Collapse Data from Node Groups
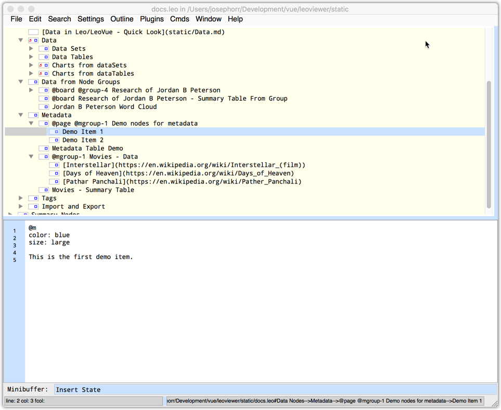The width and height of the screenshot is (501, 410). click(x=21, y=82)
